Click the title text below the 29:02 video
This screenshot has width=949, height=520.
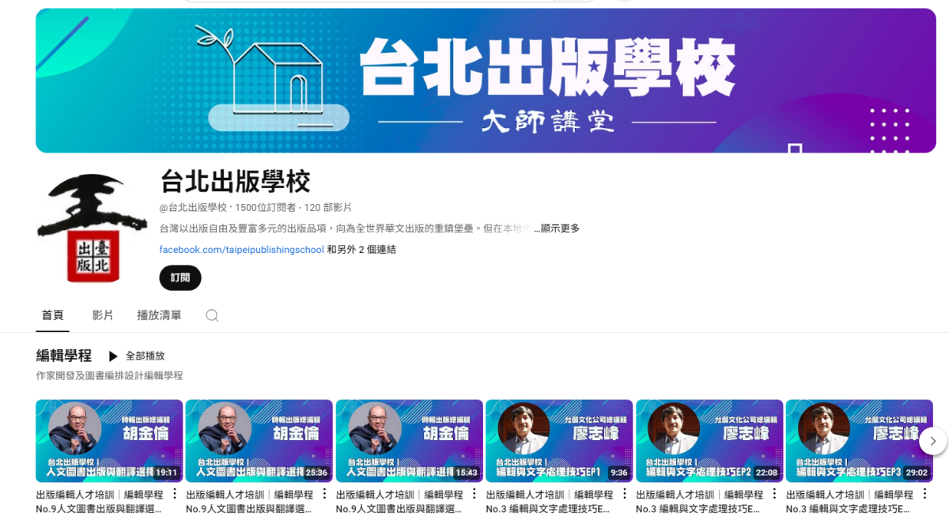tap(850, 502)
